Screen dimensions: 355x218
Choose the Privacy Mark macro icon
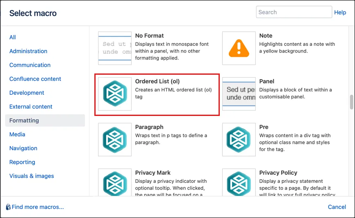(x=115, y=182)
